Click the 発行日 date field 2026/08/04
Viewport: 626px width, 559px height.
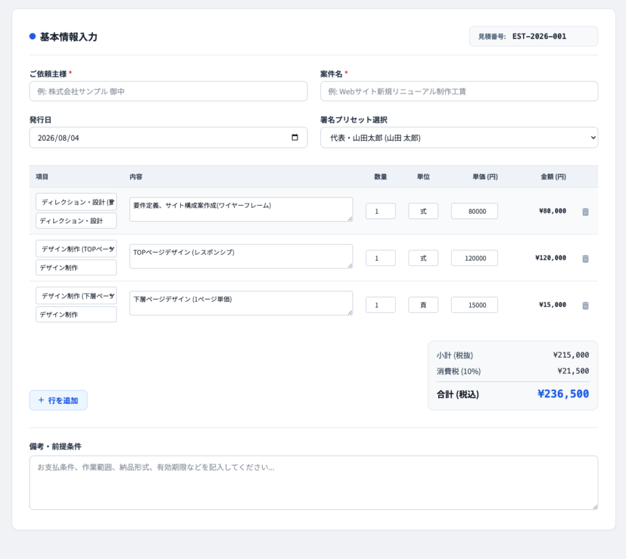click(169, 138)
